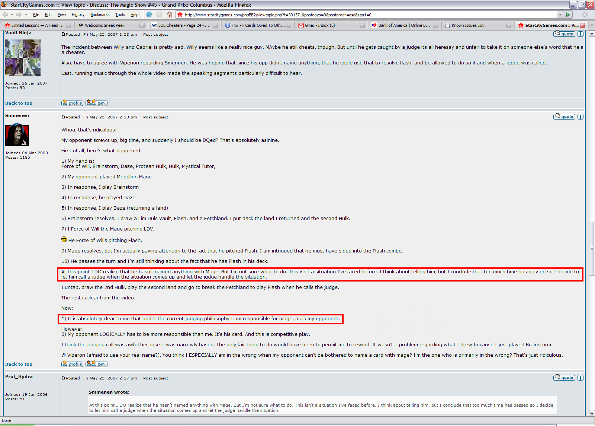Click profile icon under Vault Ninja's post

(72, 103)
